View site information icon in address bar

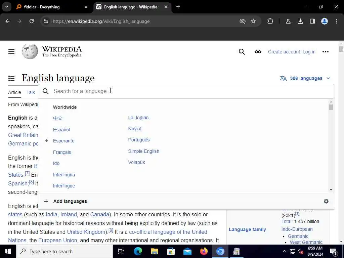click(x=46, y=21)
